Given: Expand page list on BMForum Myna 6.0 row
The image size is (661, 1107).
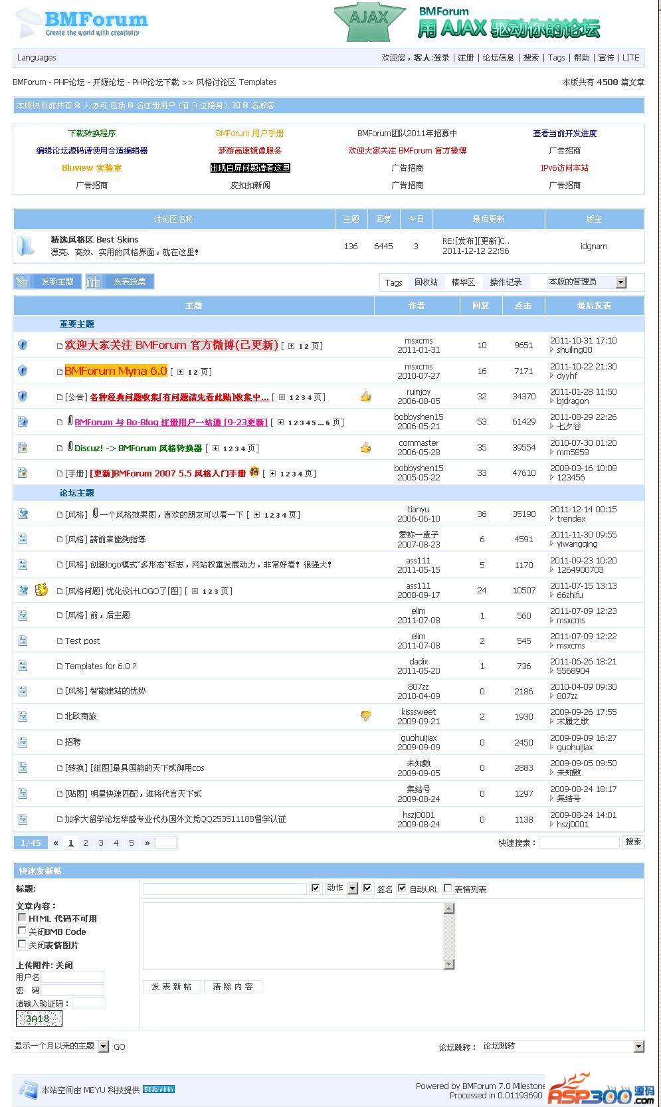Looking at the screenshot, I should 180,372.
